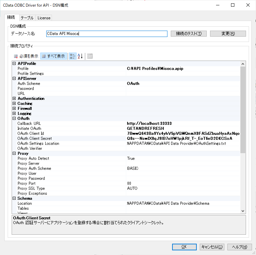Image resolution: width=256 pixels, height=255 pixels.
Task: Select Proxy Auto Detect True value
Action: (x=131, y=158)
